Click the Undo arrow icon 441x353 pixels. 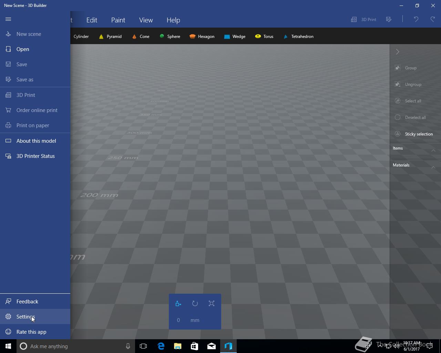(x=416, y=19)
